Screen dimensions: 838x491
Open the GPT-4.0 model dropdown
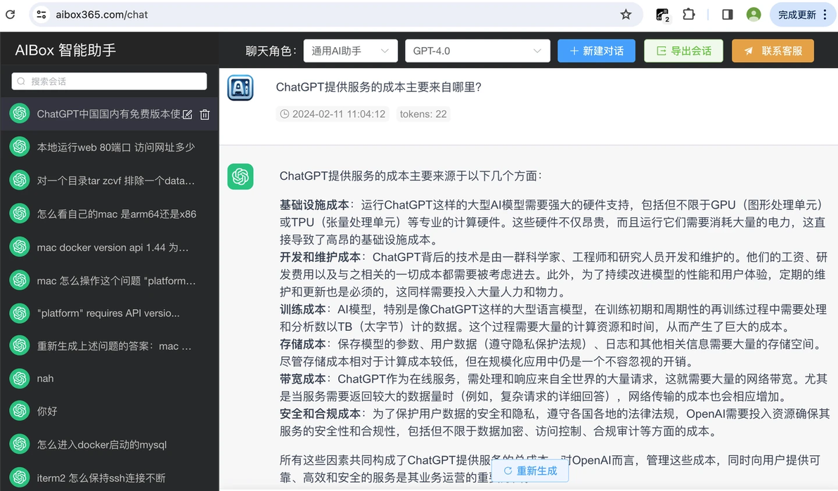477,51
